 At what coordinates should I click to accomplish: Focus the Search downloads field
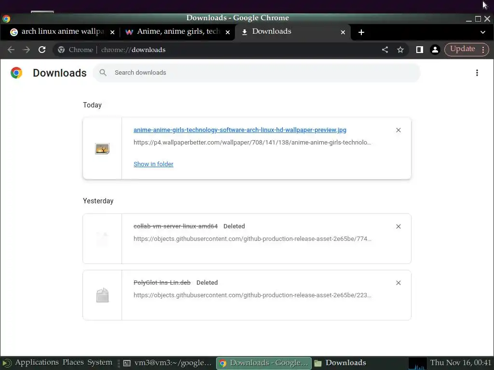click(257, 73)
